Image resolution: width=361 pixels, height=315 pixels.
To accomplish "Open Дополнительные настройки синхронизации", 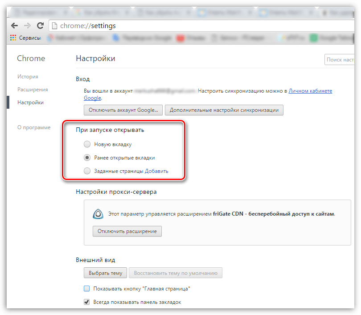I will [x=224, y=110].
